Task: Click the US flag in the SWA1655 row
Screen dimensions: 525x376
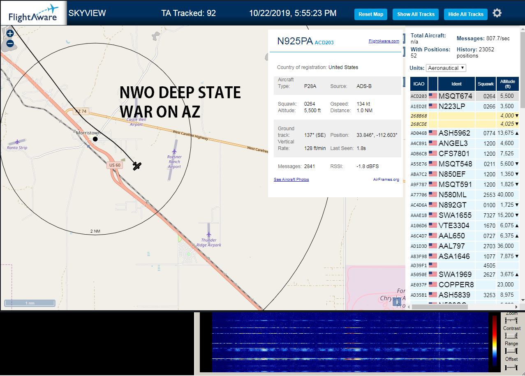Action: click(x=433, y=215)
